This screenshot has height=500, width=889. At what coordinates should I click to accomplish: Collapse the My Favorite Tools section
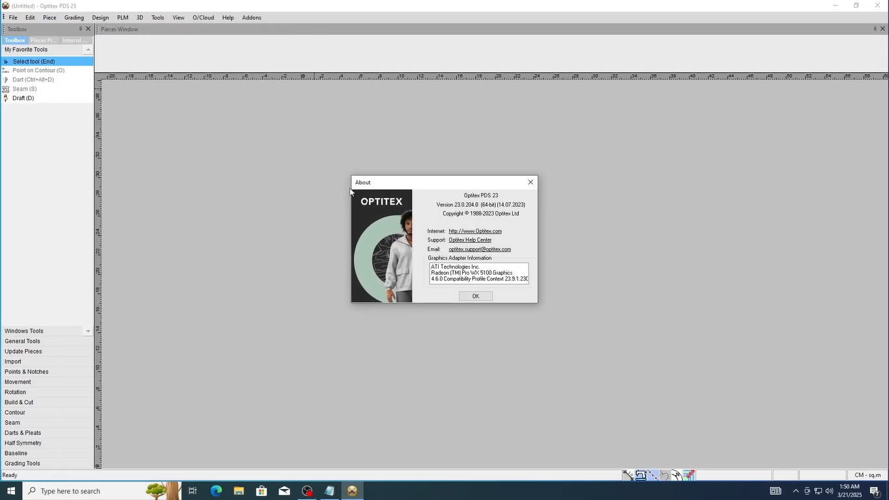(88, 49)
